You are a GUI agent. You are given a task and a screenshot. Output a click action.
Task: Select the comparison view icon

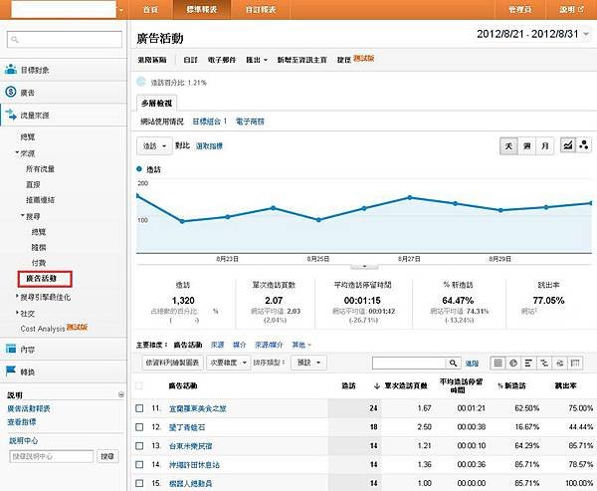(544, 363)
